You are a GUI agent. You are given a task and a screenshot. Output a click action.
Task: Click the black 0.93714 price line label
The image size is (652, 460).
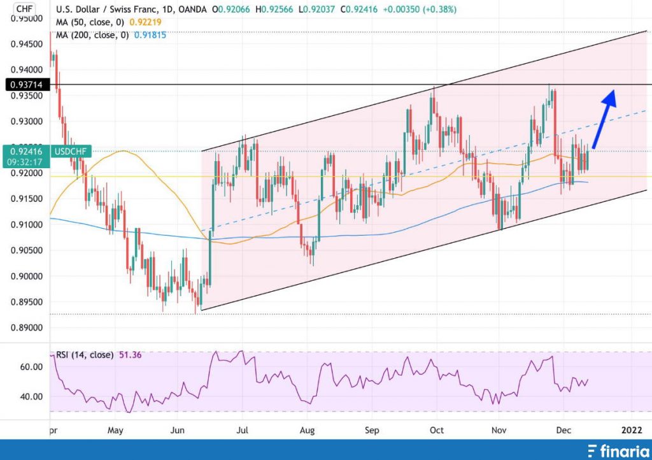tap(27, 85)
